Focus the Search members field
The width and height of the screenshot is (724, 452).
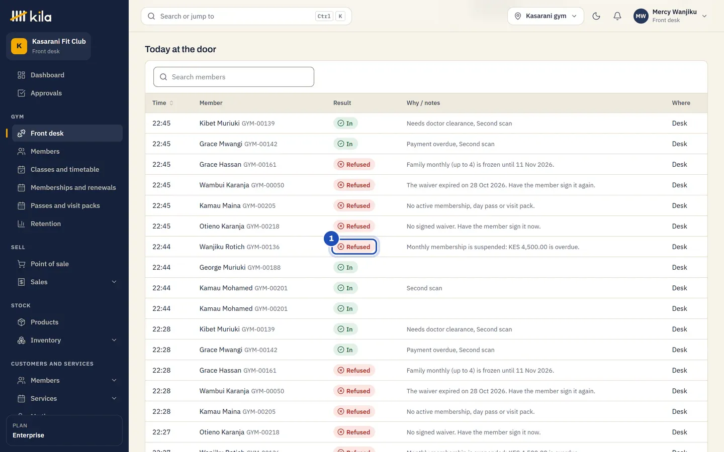pyautogui.click(x=234, y=77)
